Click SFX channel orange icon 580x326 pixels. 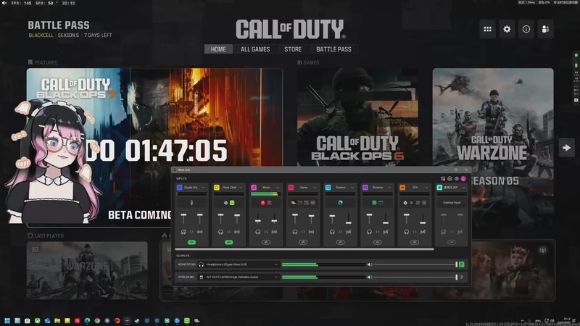(402, 188)
